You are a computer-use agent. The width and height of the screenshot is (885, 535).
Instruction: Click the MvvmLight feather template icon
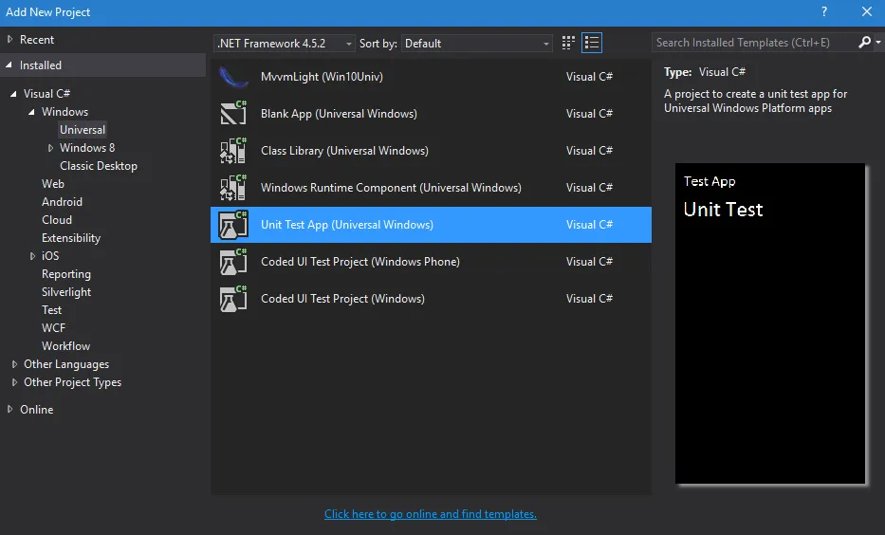[233, 77]
